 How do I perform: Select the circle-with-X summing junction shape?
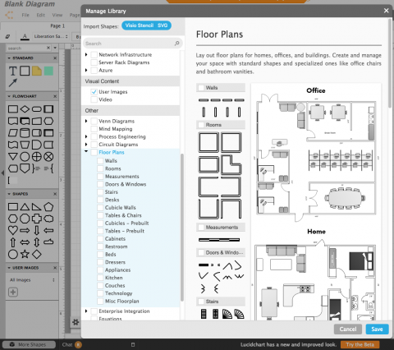48,157
